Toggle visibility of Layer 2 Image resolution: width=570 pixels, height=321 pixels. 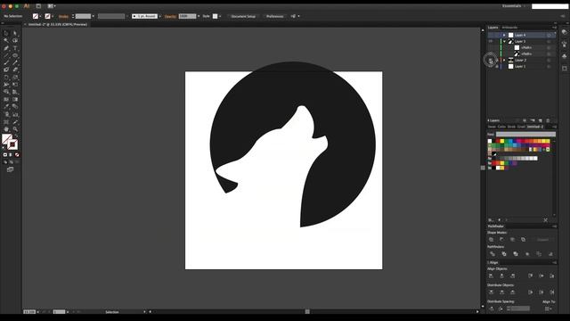coord(491,60)
